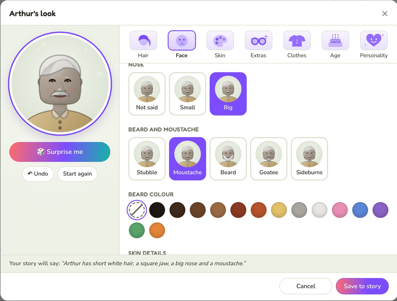Image resolution: width=397 pixels, height=301 pixels.
Task: Select the Stubble facial hair option
Action: pyautogui.click(x=147, y=159)
